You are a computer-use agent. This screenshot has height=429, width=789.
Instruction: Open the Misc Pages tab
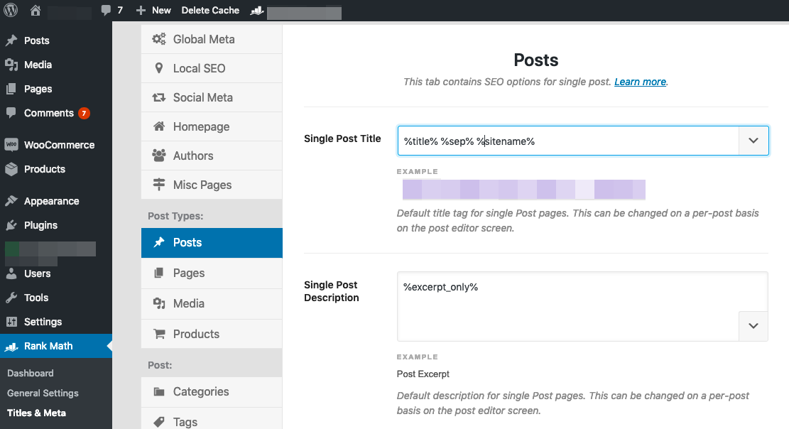212,185
